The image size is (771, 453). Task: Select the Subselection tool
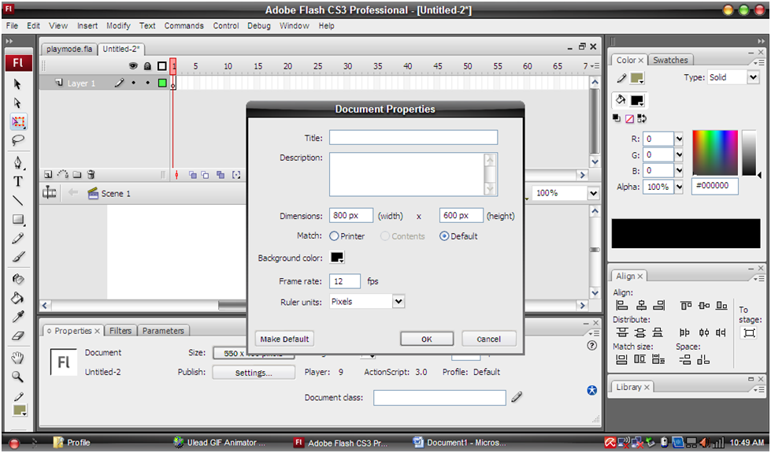[x=17, y=102]
